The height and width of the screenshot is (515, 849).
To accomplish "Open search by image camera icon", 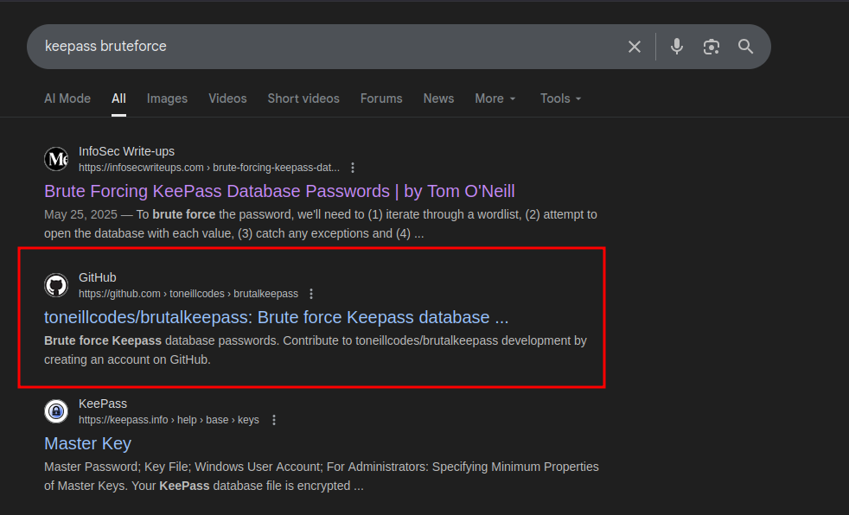I will tap(712, 47).
